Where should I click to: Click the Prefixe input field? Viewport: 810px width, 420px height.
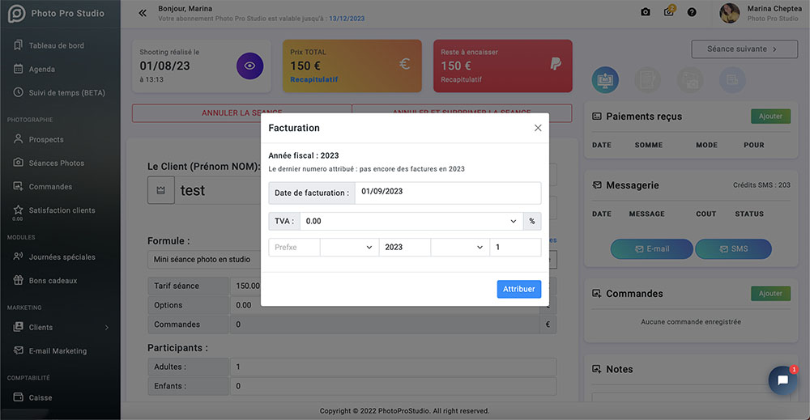click(294, 247)
